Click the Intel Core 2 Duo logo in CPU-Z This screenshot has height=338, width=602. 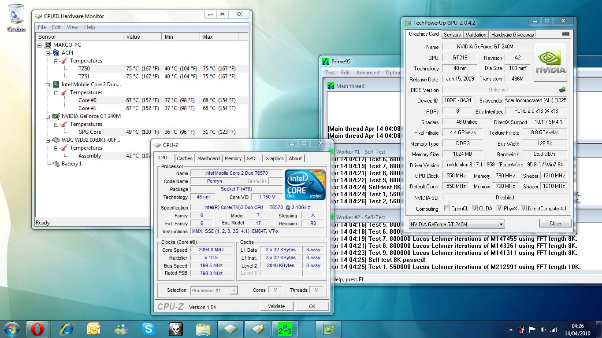pos(305,184)
